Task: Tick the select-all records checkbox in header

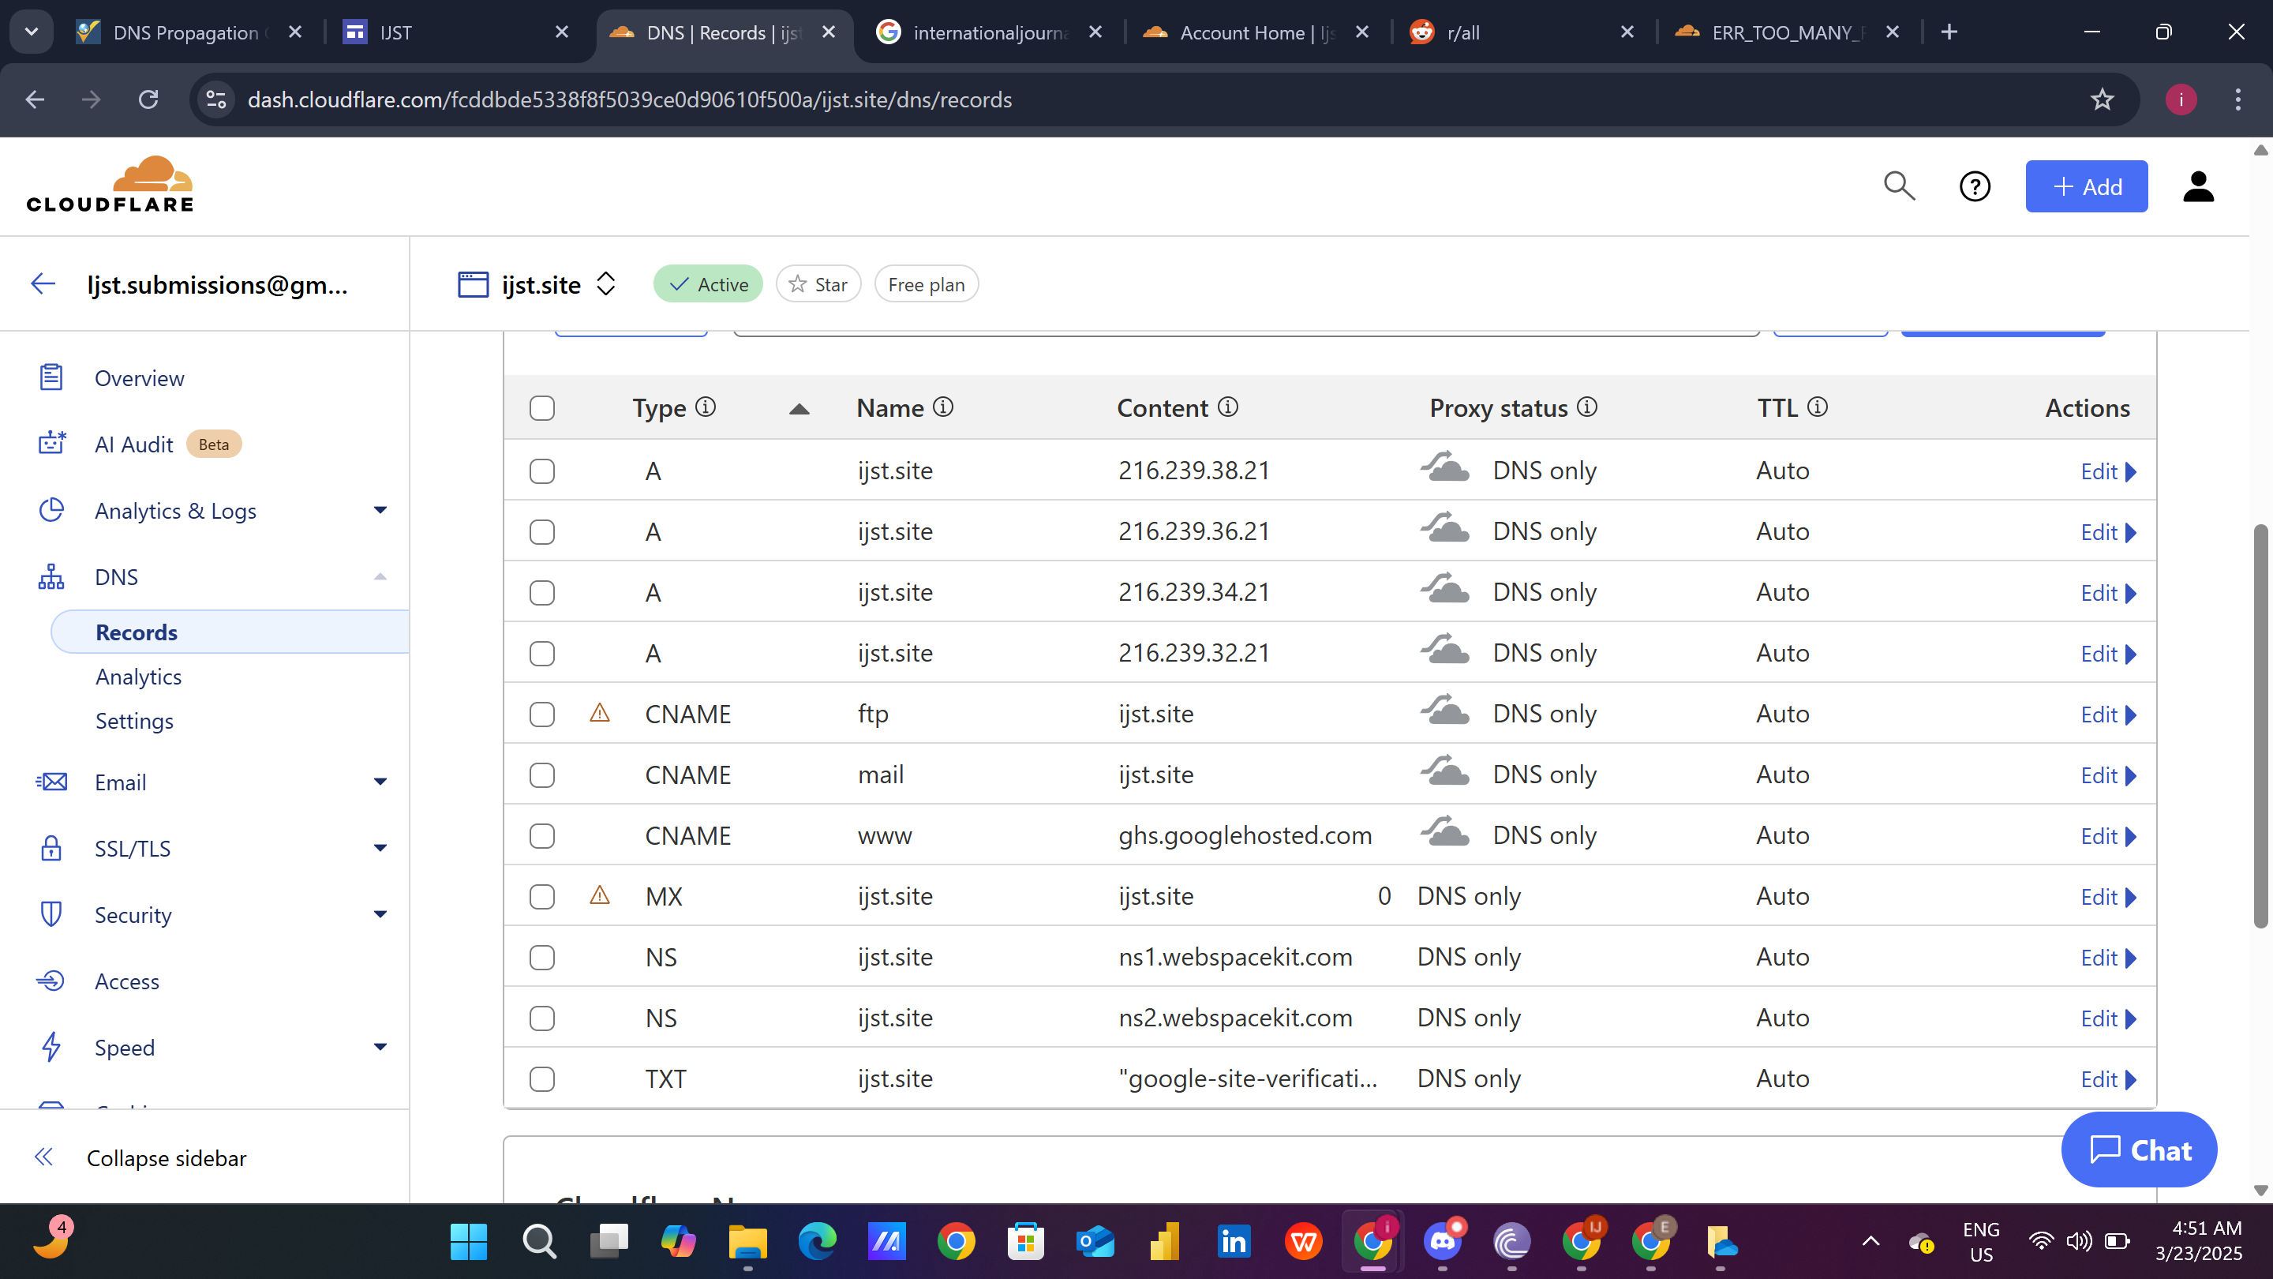Action: (541, 408)
